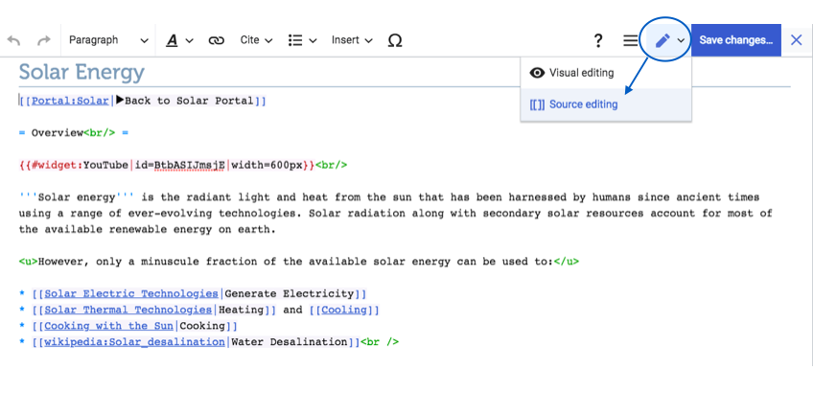Click inside the Solar energy paragraph text

coord(383,213)
